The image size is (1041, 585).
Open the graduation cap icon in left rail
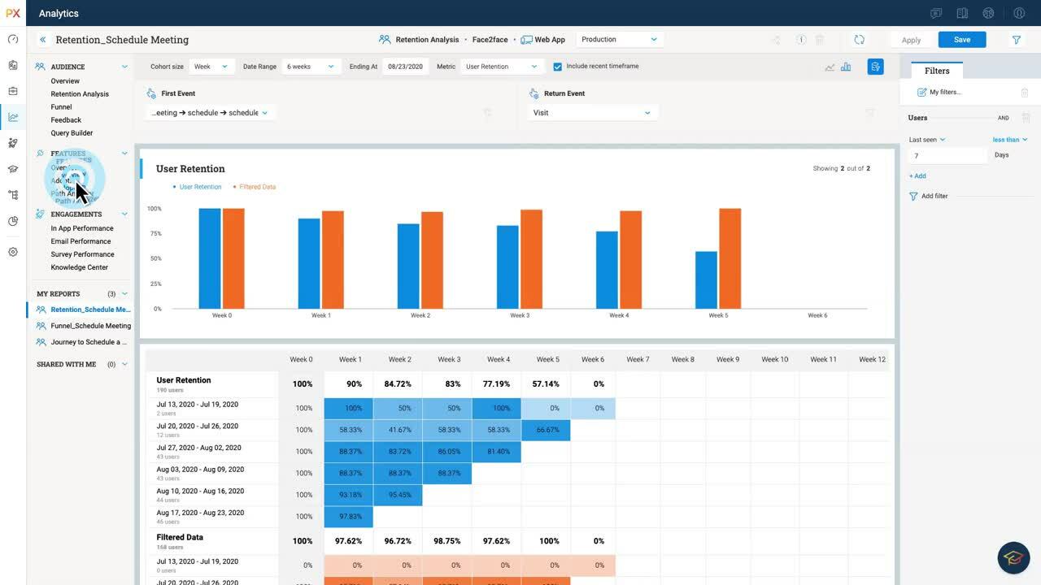coord(13,169)
